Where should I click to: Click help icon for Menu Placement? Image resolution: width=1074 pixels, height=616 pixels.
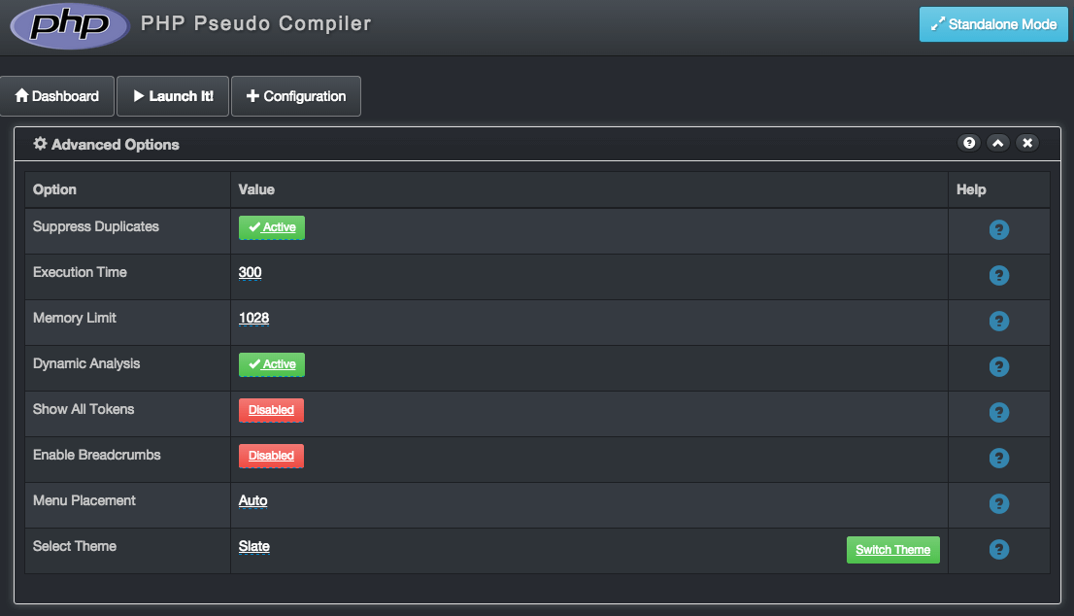pos(998,503)
